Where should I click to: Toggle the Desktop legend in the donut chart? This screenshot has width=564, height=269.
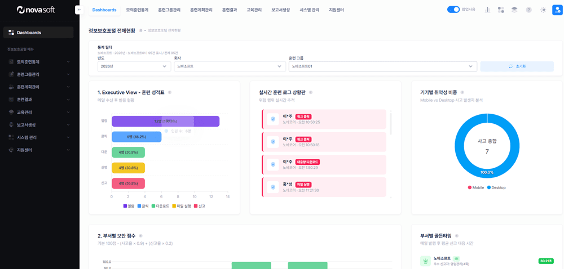tap(497, 187)
